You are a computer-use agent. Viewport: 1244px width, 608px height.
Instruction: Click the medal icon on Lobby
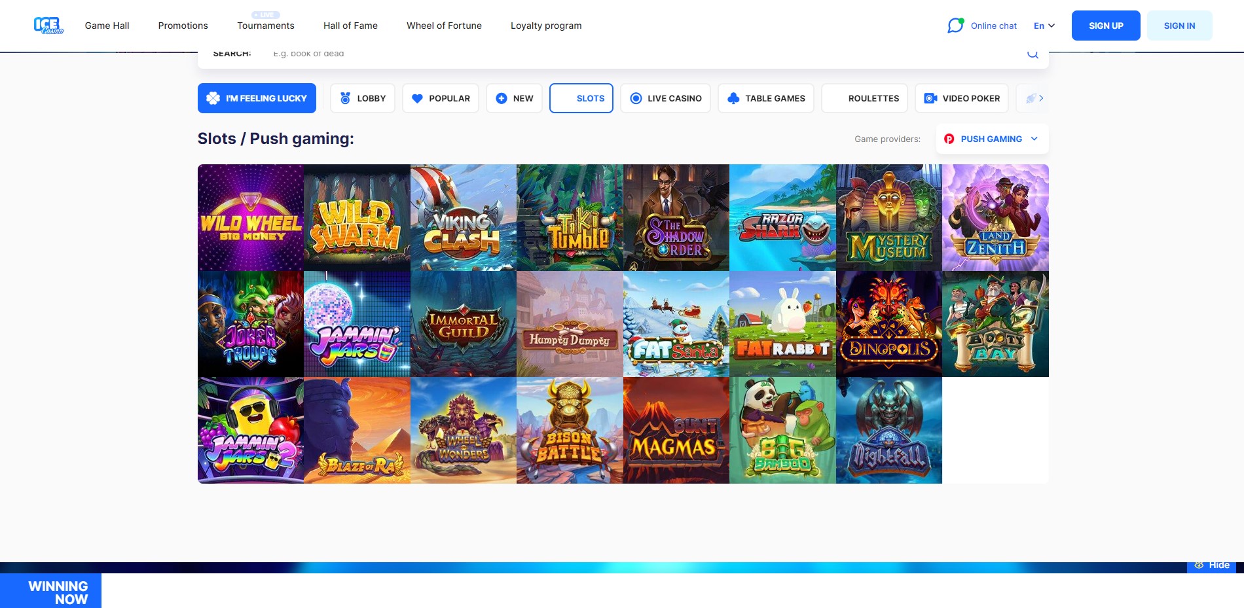[345, 98]
